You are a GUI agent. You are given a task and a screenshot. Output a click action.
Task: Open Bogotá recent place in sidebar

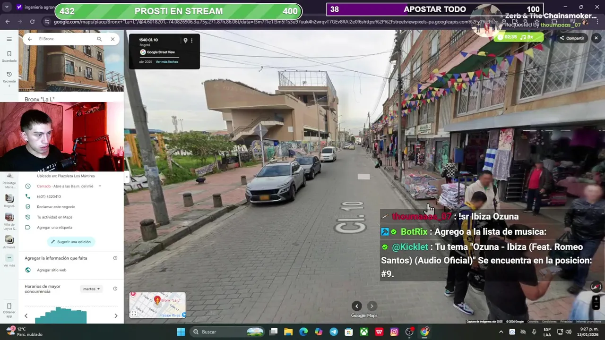point(9,201)
